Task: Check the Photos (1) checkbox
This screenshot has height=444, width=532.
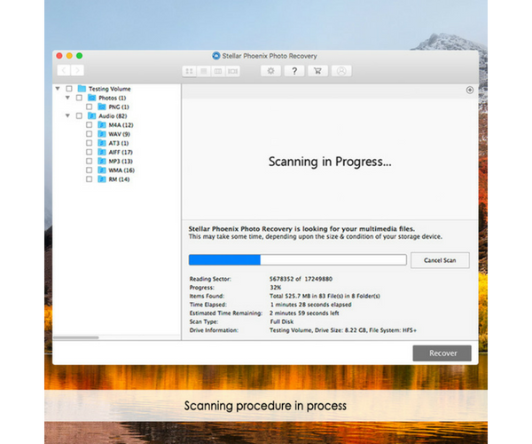Action: 79,98
